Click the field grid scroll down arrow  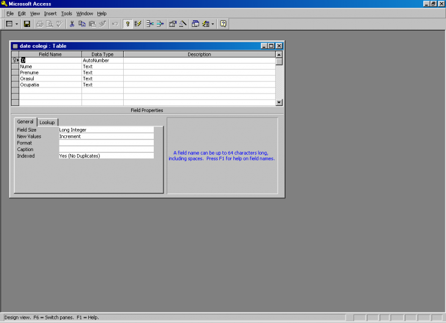pyautogui.click(x=279, y=102)
